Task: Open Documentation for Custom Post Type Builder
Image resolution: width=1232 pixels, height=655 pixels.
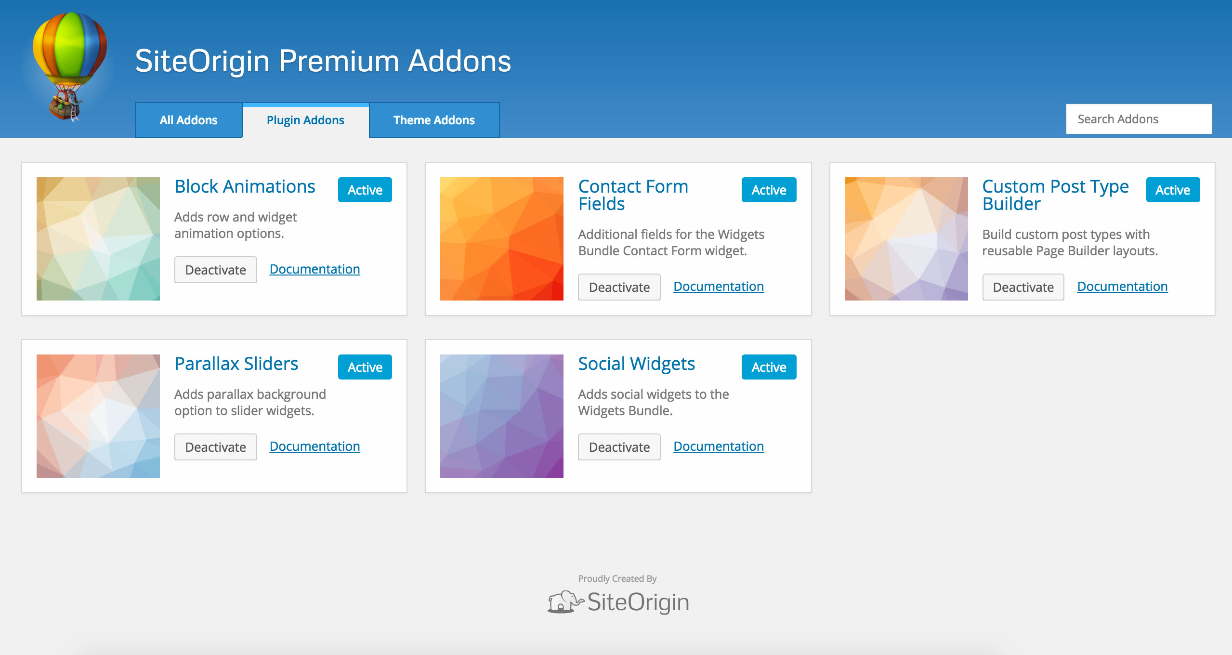Action: 1122,286
